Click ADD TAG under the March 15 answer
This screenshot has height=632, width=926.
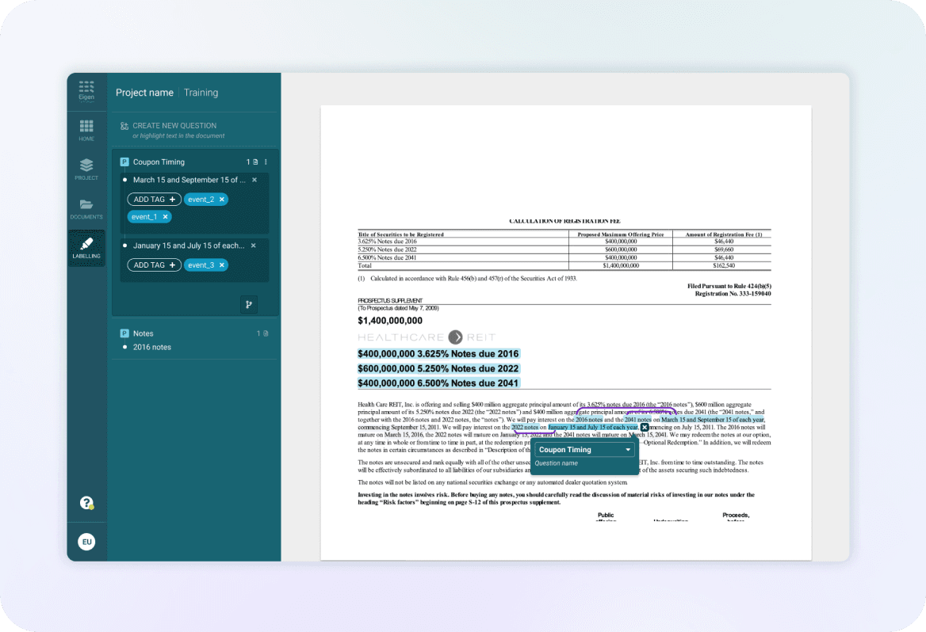coord(155,200)
